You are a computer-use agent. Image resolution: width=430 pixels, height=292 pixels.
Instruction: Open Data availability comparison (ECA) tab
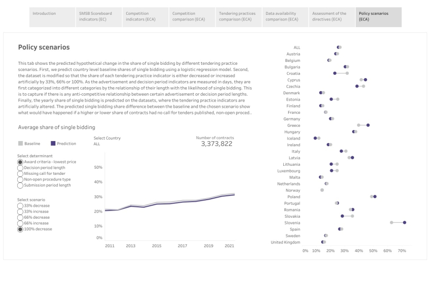pyautogui.click(x=285, y=17)
